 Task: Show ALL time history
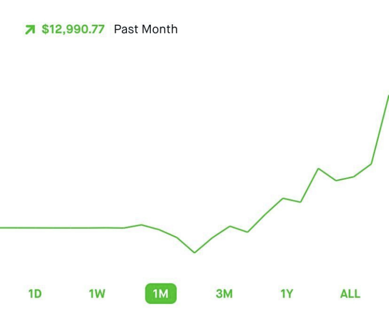pos(350,294)
